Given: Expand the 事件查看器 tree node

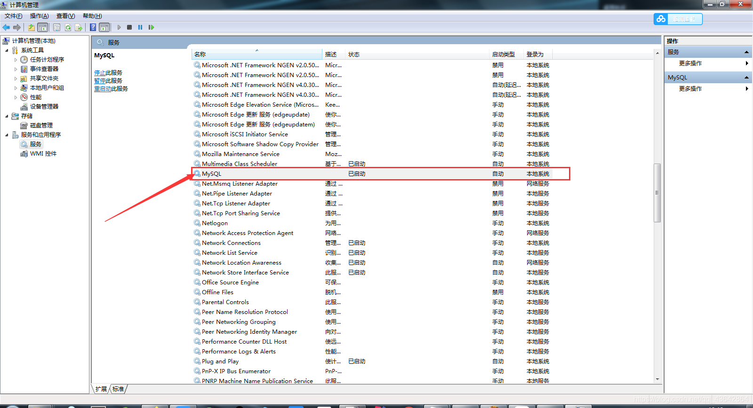Looking at the screenshot, I should (16, 69).
